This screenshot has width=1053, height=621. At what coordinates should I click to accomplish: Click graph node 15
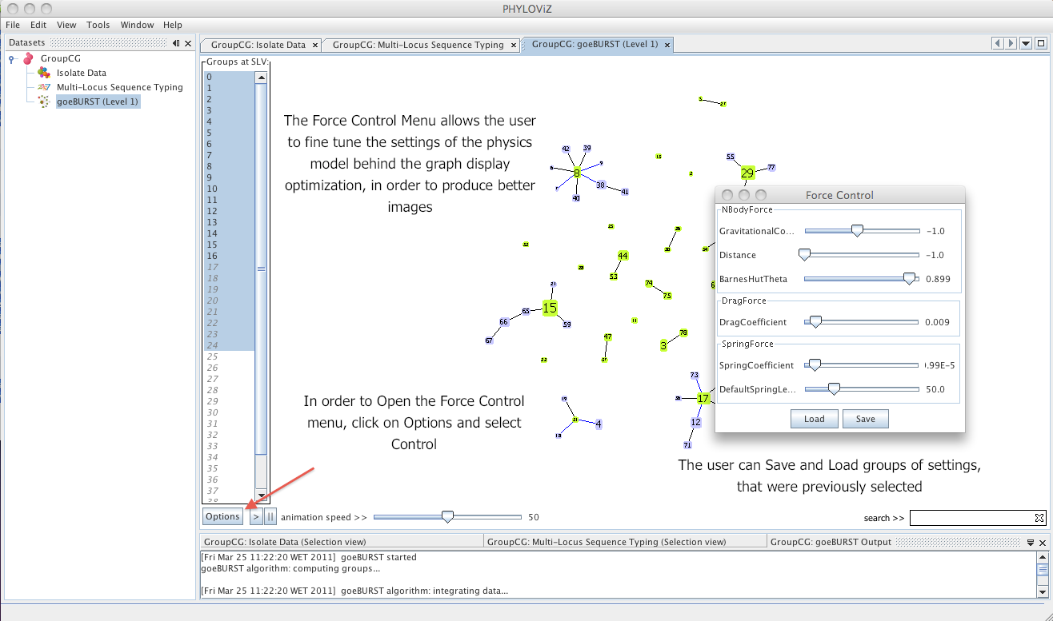point(550,308)
